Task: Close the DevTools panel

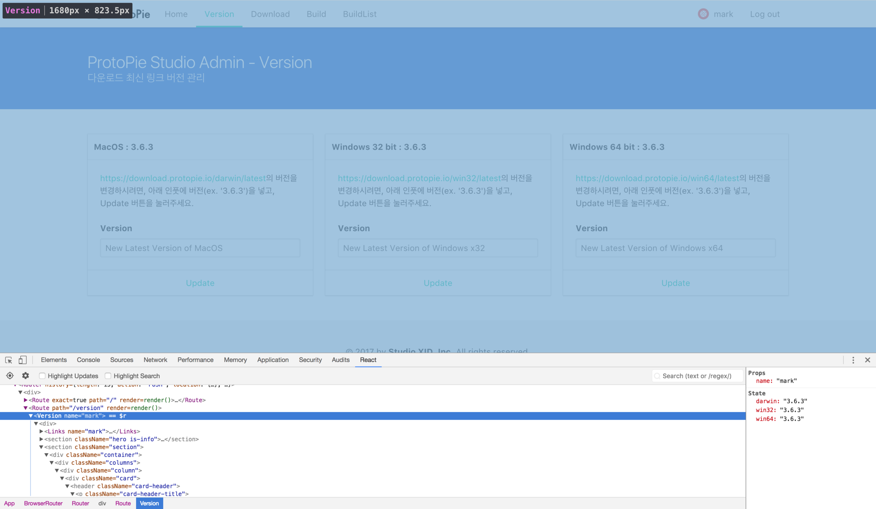Action: click(x=867, y=360)
